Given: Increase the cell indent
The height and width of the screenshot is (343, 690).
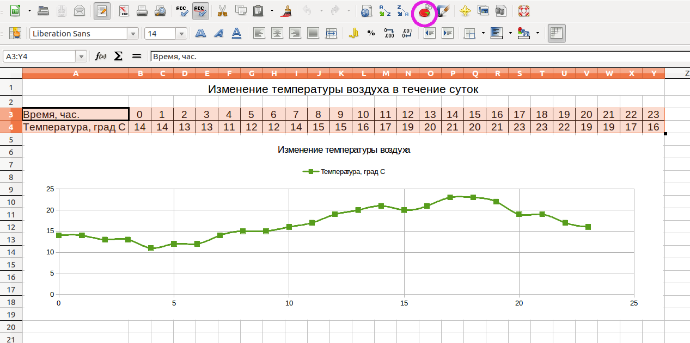Looking at the screenshot, I should tap(448, 33).
